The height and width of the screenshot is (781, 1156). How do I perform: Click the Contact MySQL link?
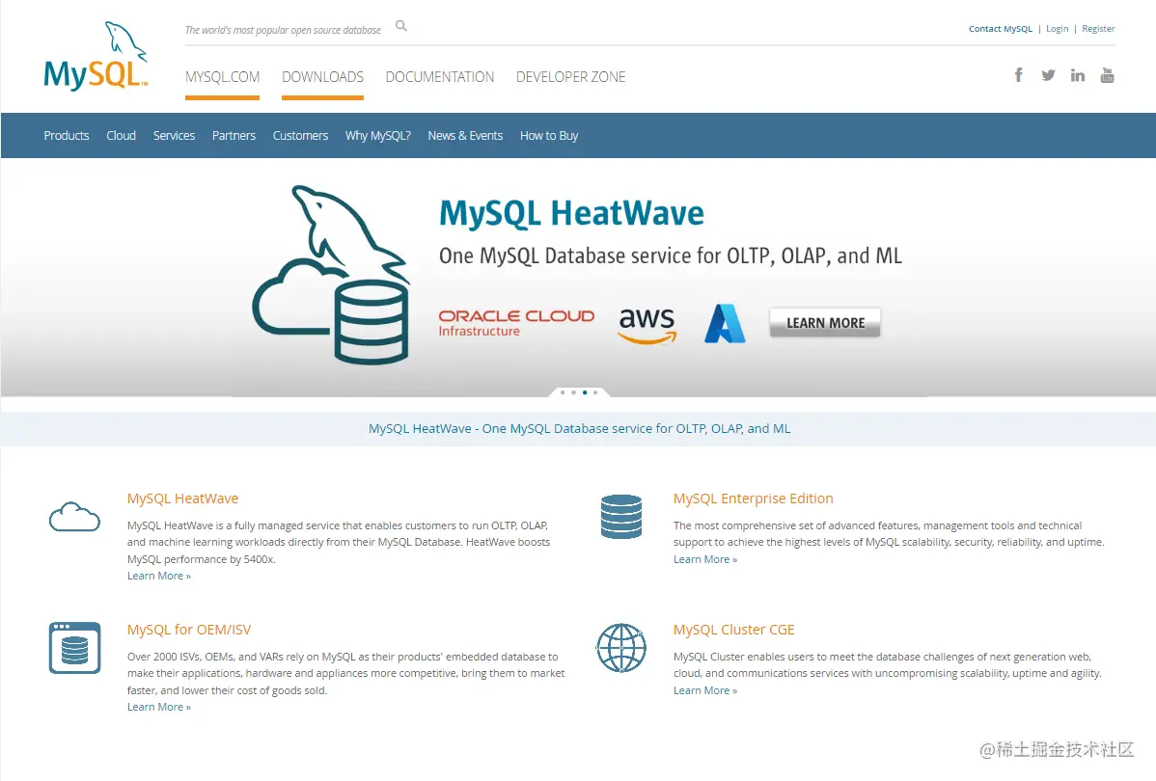1001,29
